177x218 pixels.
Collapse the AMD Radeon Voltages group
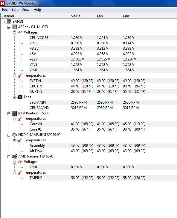click(x=14, y=162)
